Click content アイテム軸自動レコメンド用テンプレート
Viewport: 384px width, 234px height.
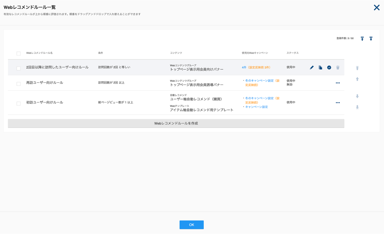coord(202,110)
